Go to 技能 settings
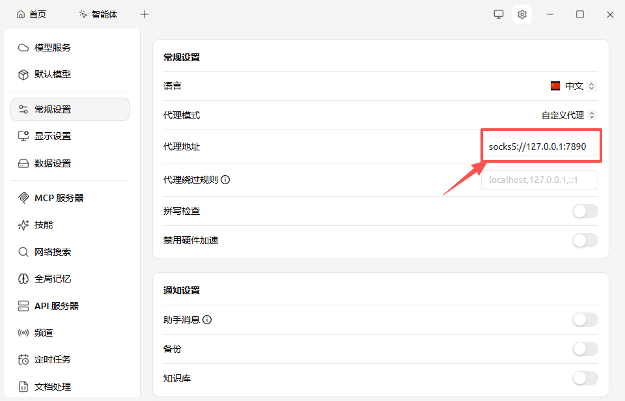This screenshot has width=625, height=401. pos(70,225)
